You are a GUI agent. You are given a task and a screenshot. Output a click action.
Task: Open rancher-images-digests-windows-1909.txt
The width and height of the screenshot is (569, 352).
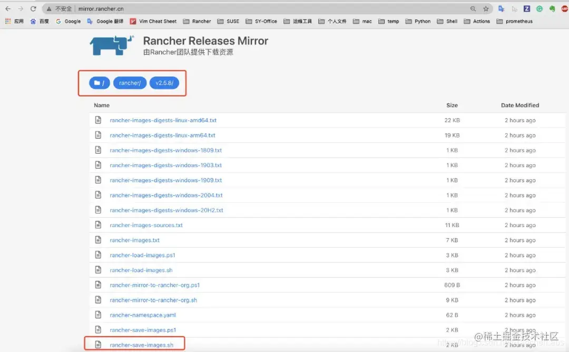(166, 180)
